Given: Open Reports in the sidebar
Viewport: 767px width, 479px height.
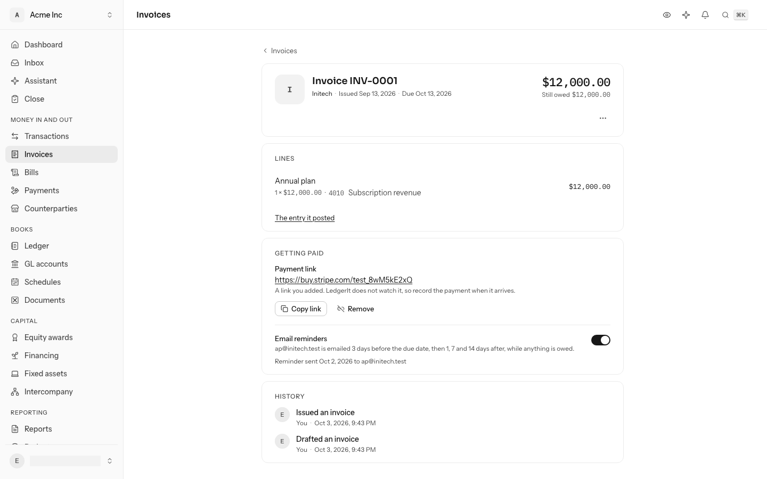Looking at the screenshot, I should 62,429.
